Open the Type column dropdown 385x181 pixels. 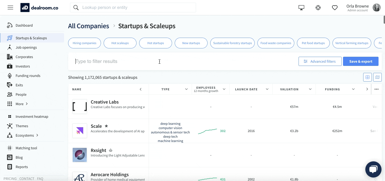[186, 89]
